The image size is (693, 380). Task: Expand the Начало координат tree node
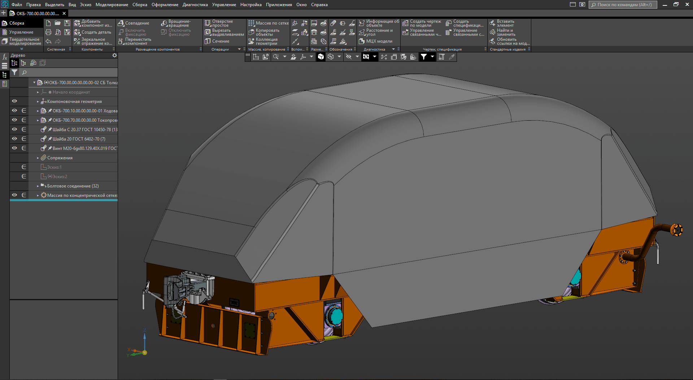[x=38, y=92]
